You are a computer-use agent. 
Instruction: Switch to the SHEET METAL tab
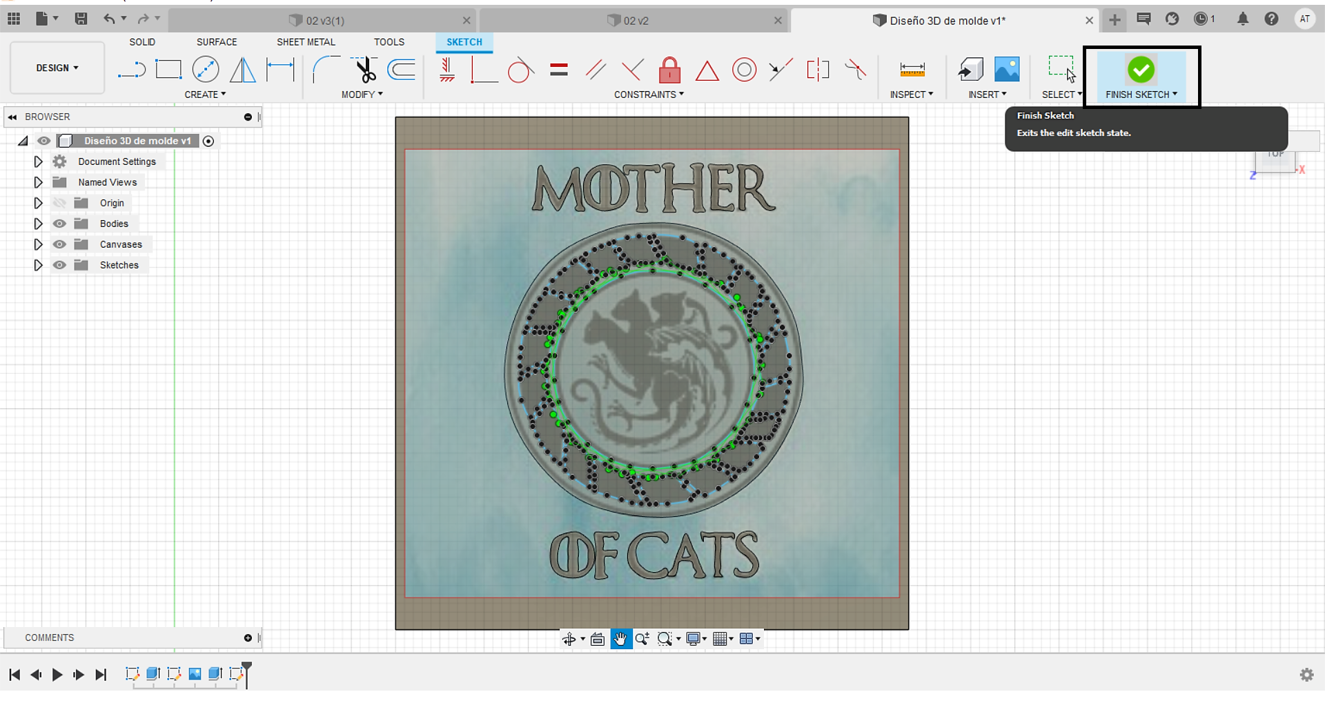(x=306, y=42)
